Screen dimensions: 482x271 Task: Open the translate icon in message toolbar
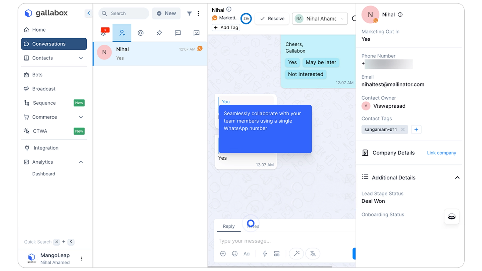pyautogui.click(x=313, y=254)
